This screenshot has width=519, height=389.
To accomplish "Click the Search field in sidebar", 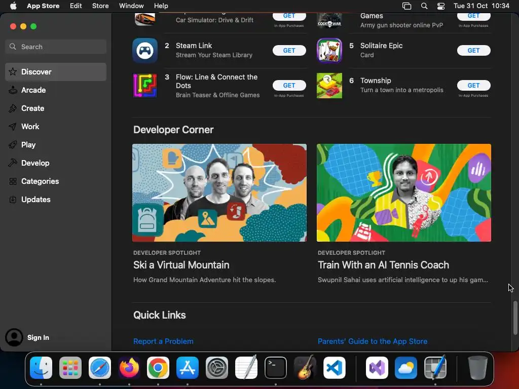I will coord(56,47).
